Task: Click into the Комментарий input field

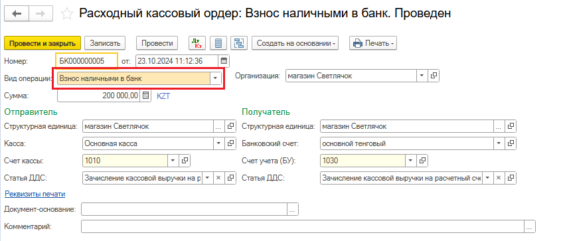Action: (x=303, y=226)
